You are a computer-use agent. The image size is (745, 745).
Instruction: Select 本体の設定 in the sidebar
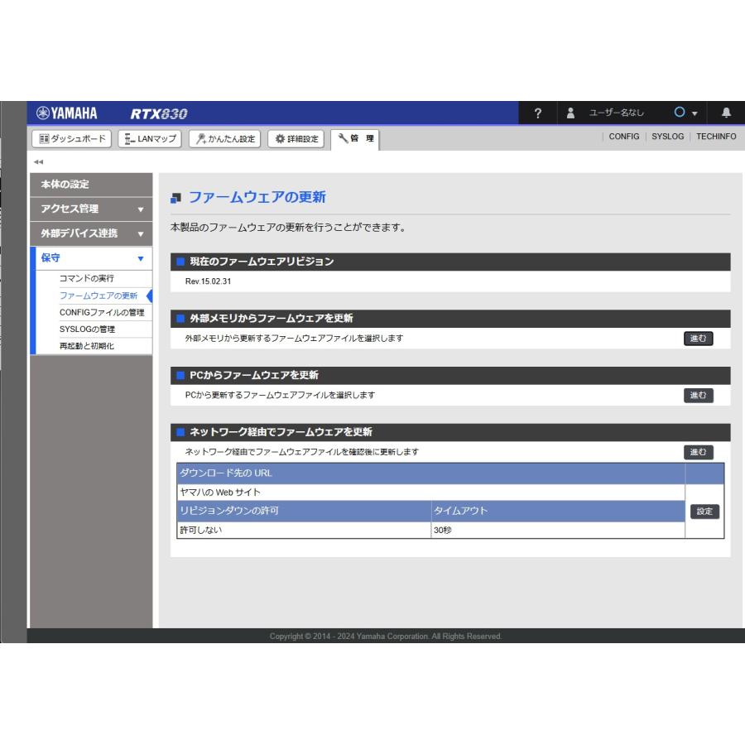(x=91, y=185)
